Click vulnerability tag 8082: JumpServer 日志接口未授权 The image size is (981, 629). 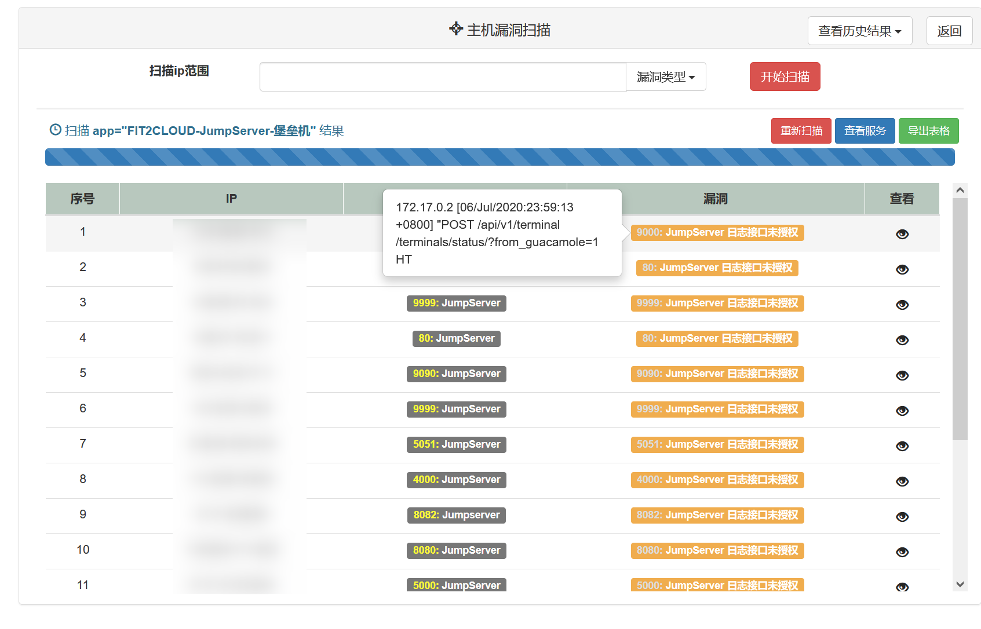coord(717,515)
